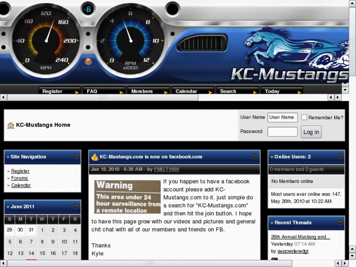Open the Today menu item
Viewport: 356px width, 267px height.
[282, 91]
